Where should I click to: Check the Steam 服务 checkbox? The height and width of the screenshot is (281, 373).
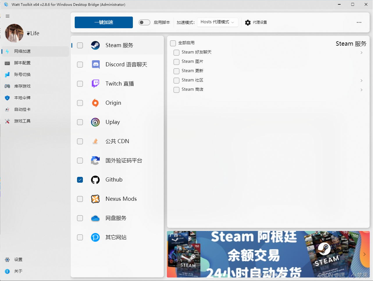pos(80,45)
